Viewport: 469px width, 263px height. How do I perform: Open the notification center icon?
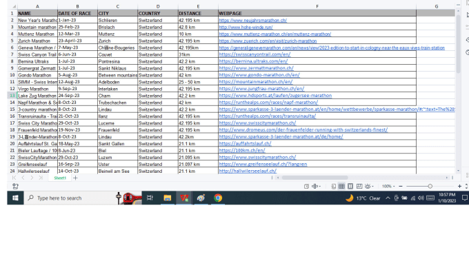click(x=464, y=198)
